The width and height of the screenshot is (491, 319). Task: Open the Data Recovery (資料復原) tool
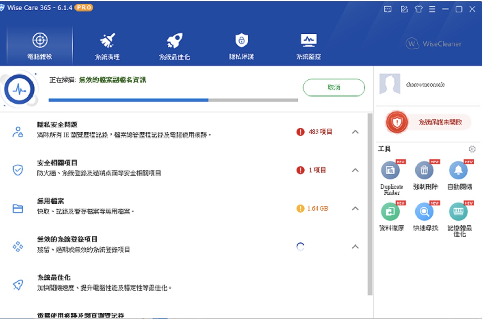click(x=391, y=216)
